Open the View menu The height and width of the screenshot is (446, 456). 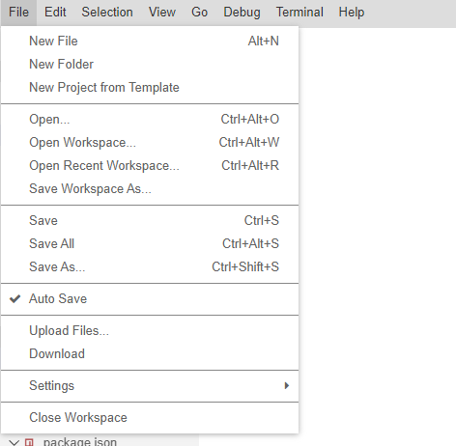162,13
